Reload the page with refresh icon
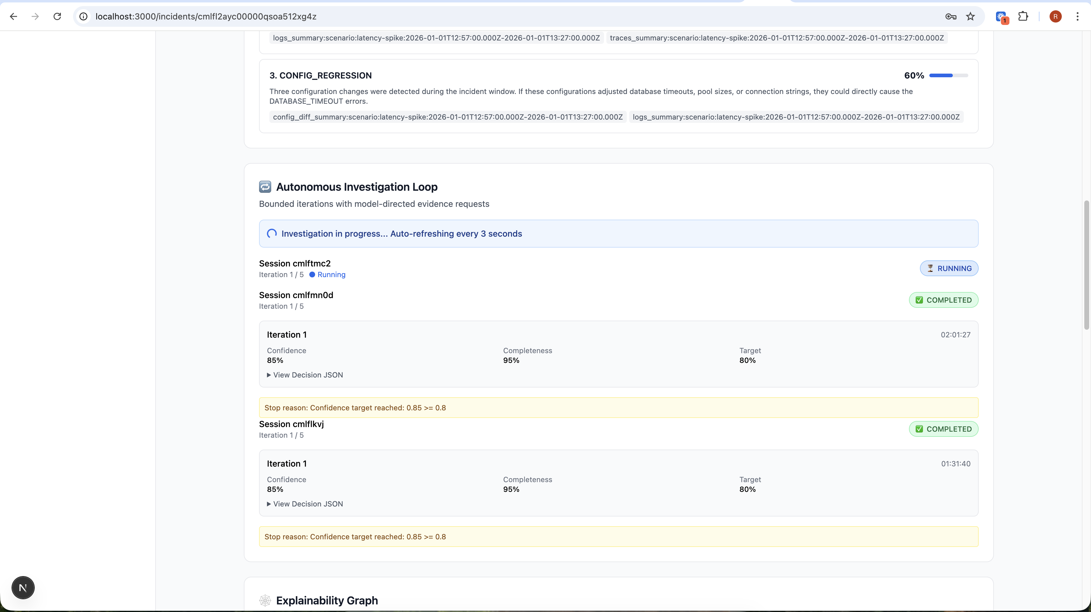 point(57,16)
